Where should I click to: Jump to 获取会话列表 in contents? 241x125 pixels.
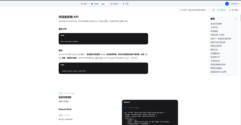(216, 46)
